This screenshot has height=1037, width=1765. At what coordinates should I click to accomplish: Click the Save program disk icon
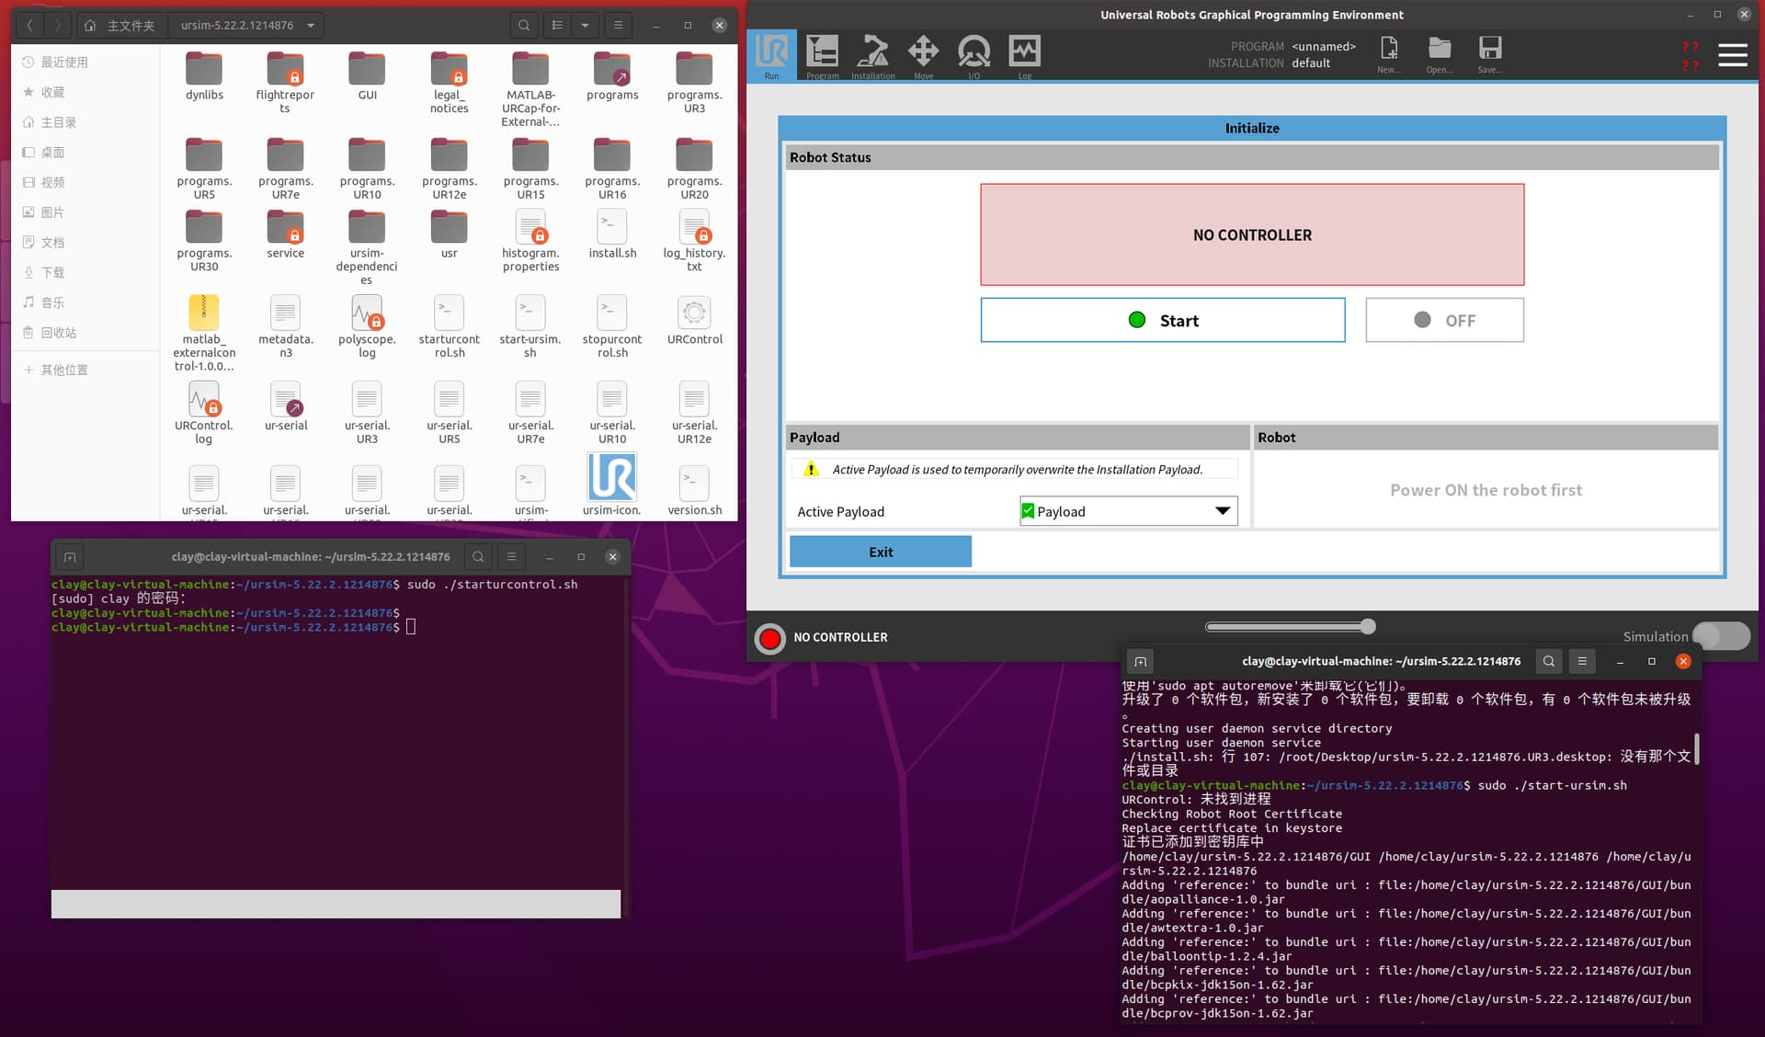1489,51
